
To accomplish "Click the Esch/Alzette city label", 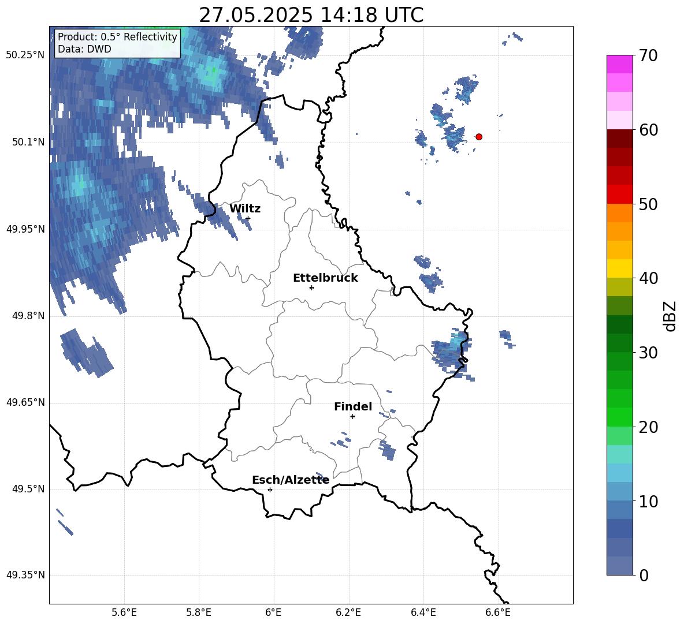I will click(x=291, y=480).
